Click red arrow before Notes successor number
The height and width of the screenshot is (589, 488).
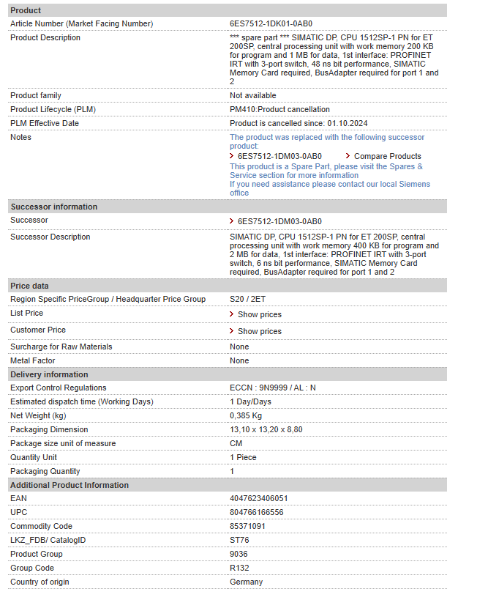pos(233,156)
